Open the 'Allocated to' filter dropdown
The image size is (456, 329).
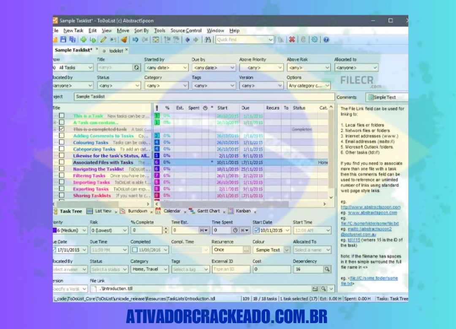[356, 67]
